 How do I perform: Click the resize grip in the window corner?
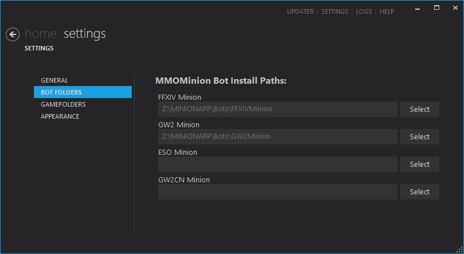(x=459, y=249)
